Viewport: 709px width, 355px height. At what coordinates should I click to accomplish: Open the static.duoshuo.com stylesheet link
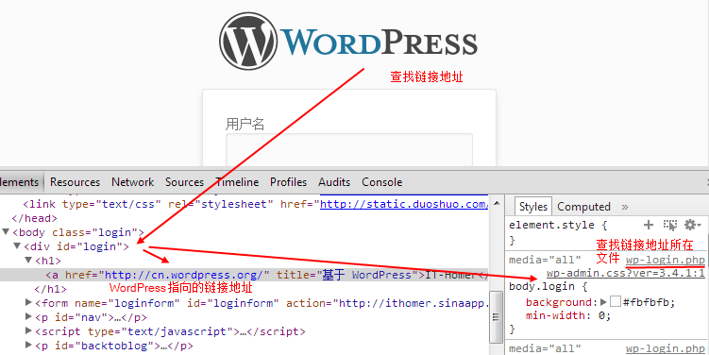(404, 204)
